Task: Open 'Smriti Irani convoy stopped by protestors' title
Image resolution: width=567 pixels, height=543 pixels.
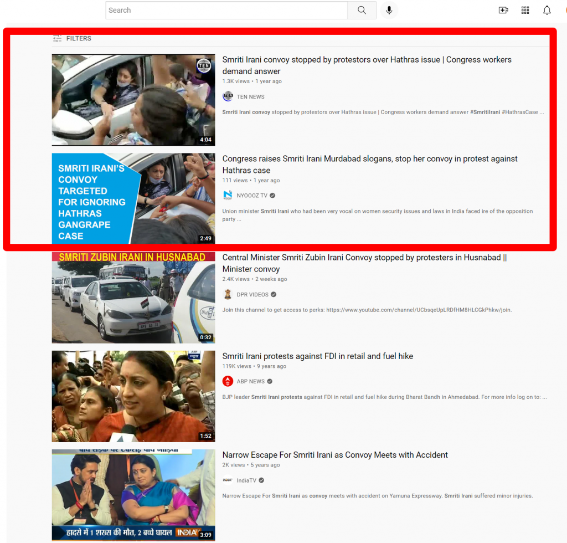Action: coord(367,65)
